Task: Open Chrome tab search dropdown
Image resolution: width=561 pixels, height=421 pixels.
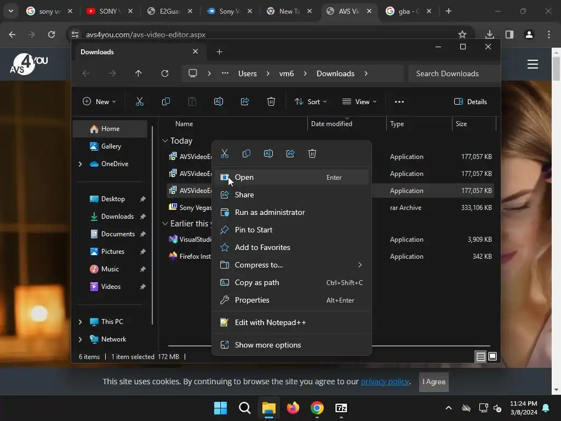Action: tap(11, 11)
